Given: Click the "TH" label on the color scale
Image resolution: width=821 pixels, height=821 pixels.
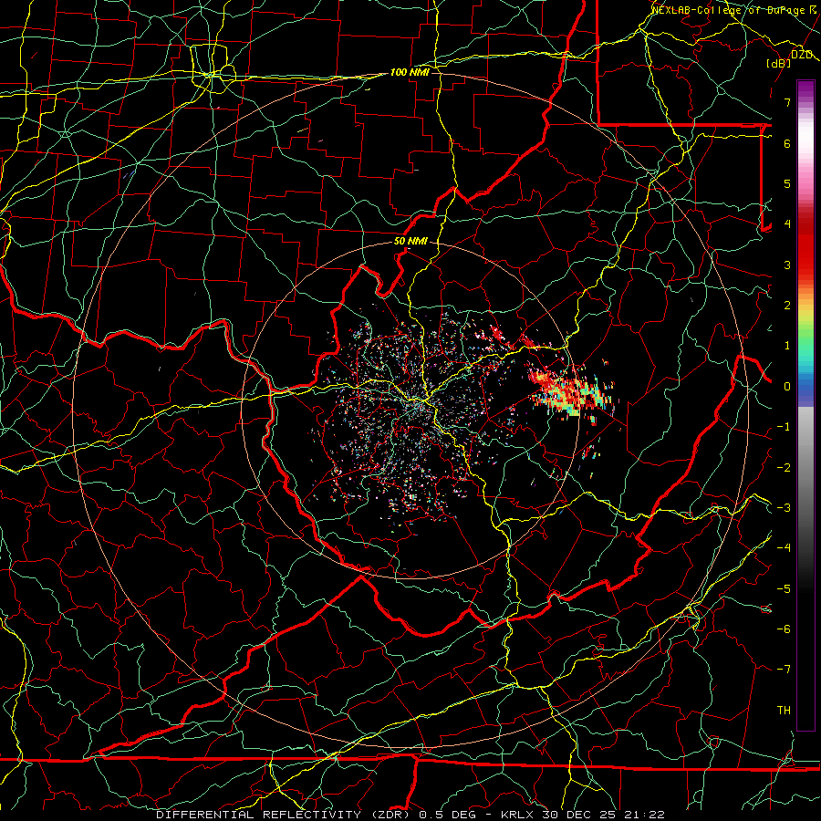Looking at the screenshot, I should coord(784,711).
